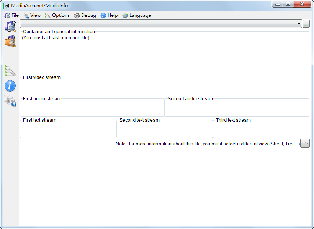
Task: Click the "First video stream" label
Action: point(42,77)
